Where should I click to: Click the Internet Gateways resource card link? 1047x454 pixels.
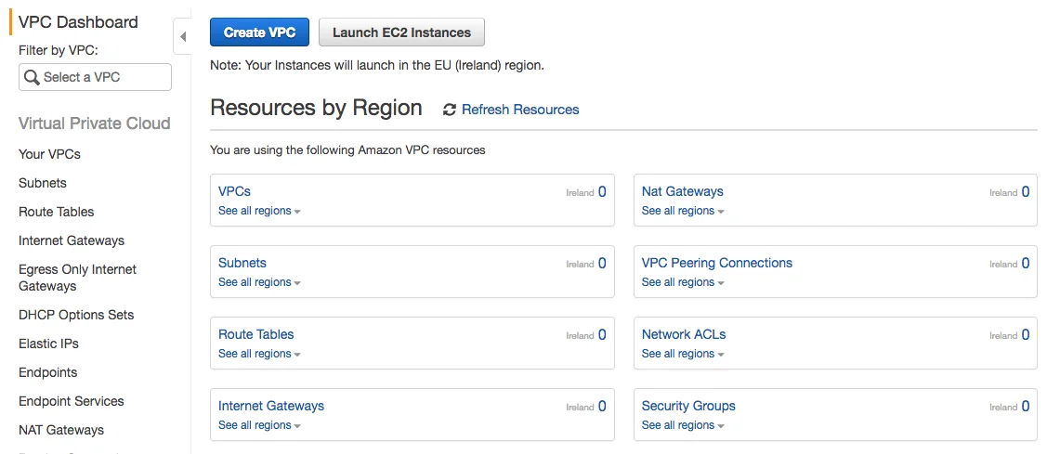271,406
